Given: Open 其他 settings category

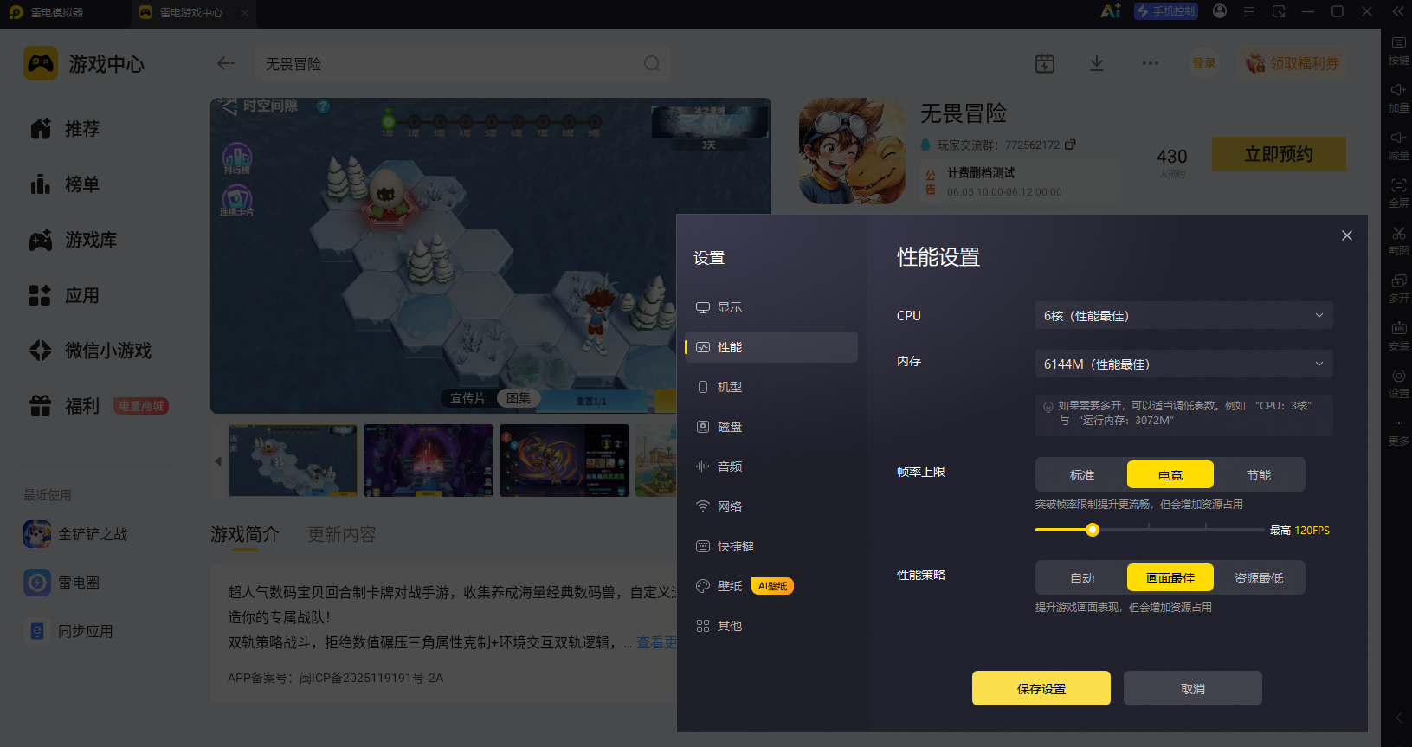Looking at the screenshot, I should (771, 626).
